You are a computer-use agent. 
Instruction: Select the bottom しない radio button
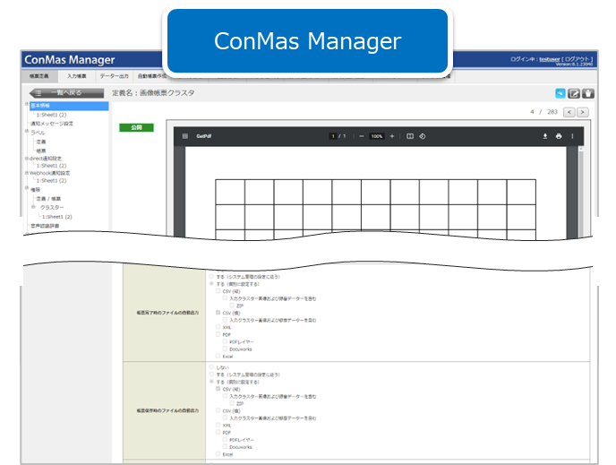point(211,366)
